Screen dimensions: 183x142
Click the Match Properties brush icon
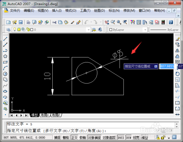tap(72, 22)
